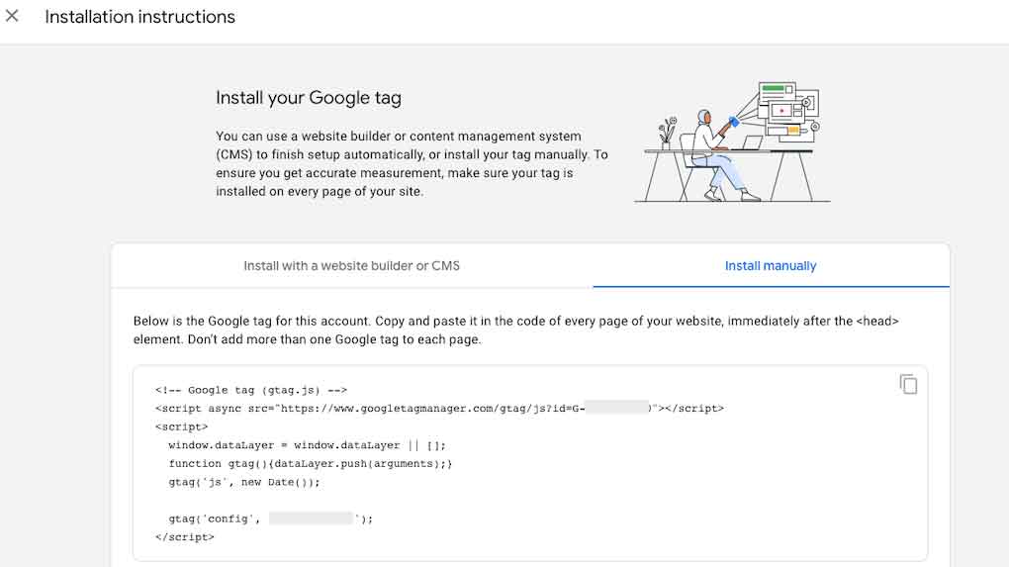
Task: Click the '<!-- Google tag (gtag.js) -->' comment line
Action: tap(251, 390)
